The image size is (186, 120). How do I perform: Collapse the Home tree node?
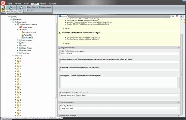point(9,17)
